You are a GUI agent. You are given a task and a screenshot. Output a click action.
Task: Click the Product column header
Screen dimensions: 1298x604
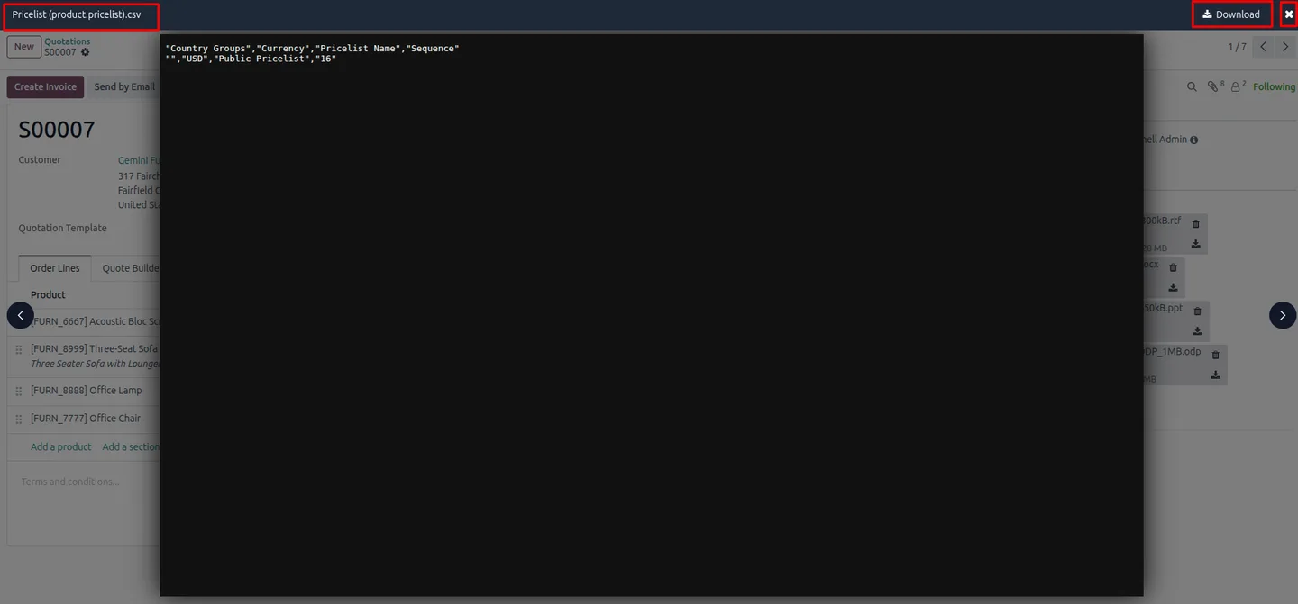click(x=48, y=295)
